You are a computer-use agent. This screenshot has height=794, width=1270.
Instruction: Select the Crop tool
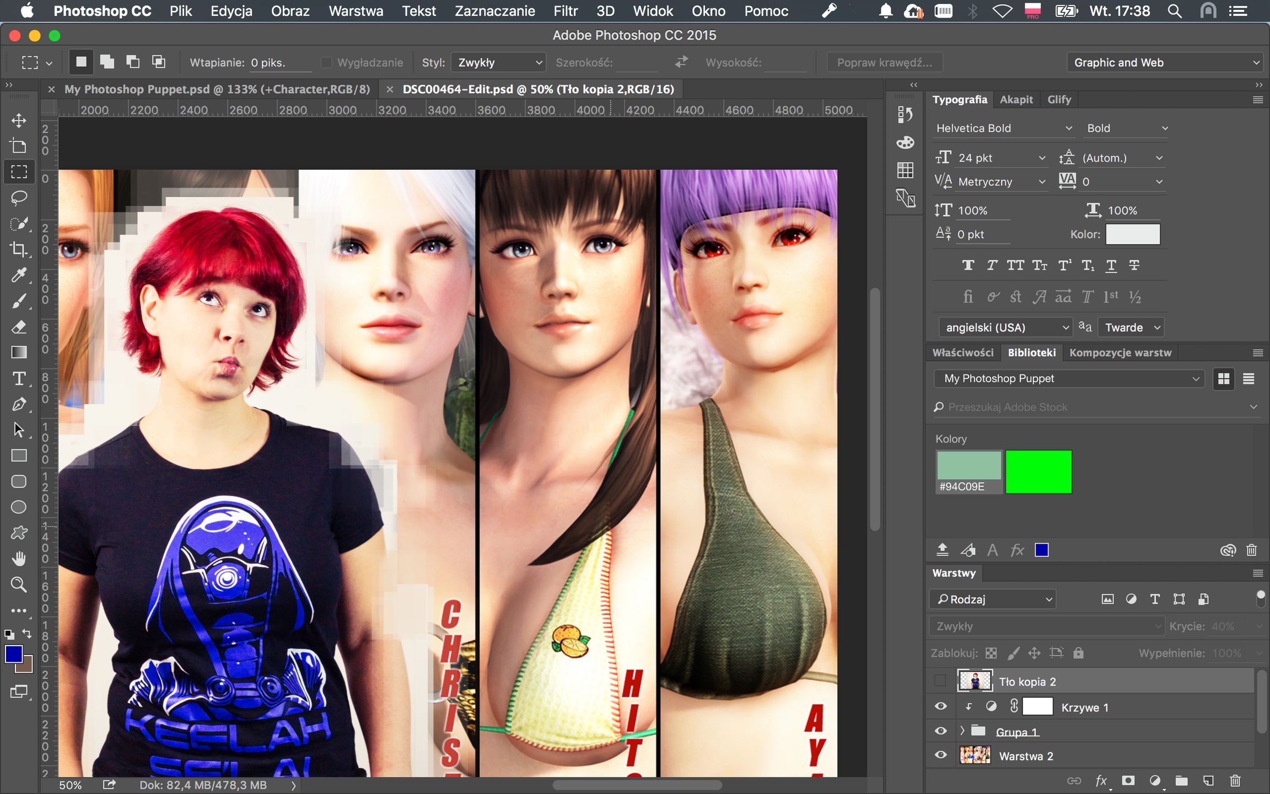click(19, 249)
